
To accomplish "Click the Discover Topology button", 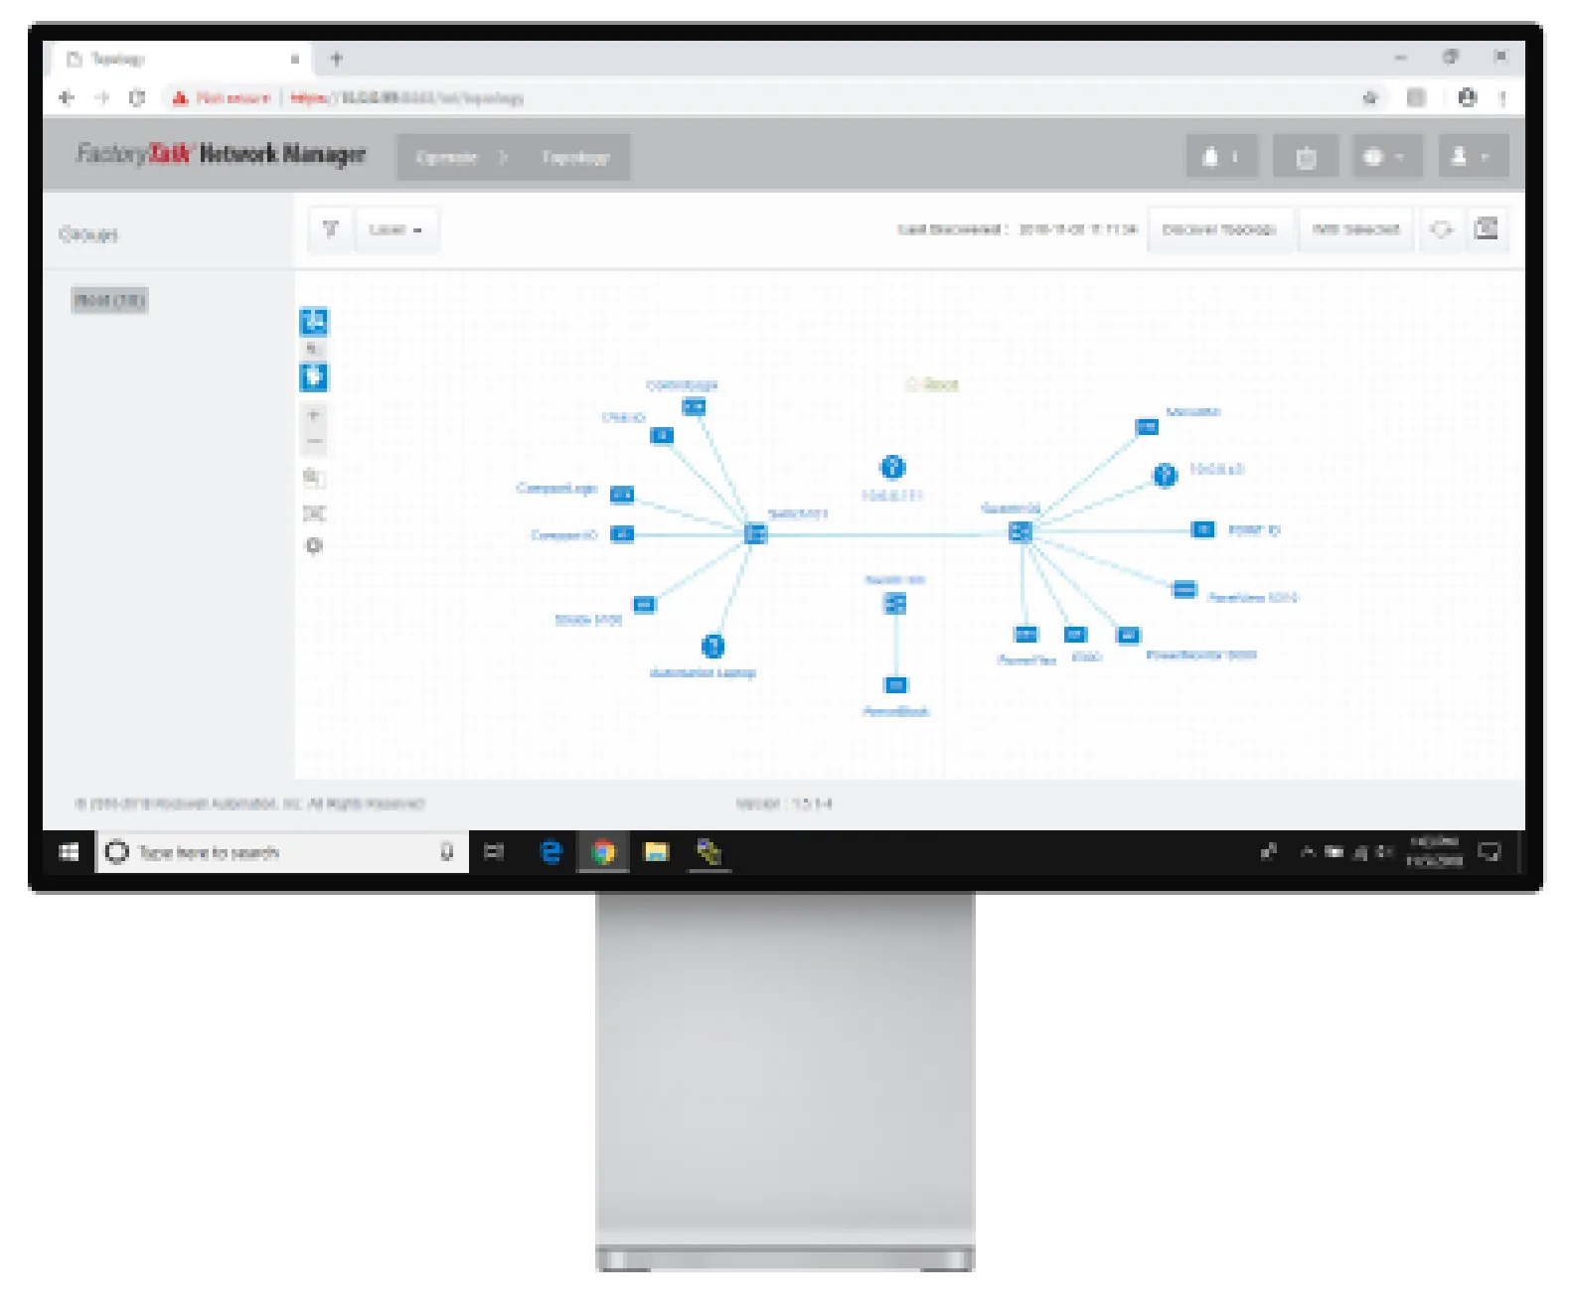I will click(1219, 229).
